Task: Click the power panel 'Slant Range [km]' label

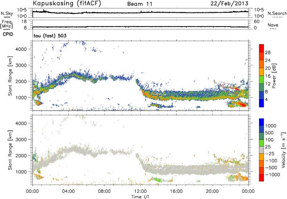Action: point(10,76)
